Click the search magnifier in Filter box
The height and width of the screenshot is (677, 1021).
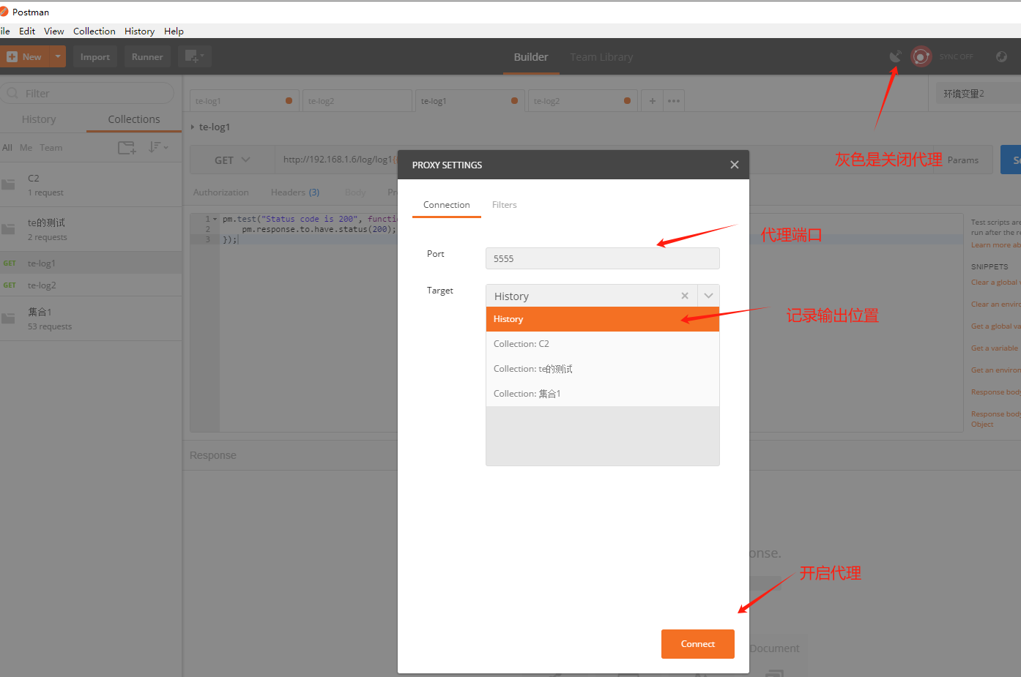click(12, 93)
